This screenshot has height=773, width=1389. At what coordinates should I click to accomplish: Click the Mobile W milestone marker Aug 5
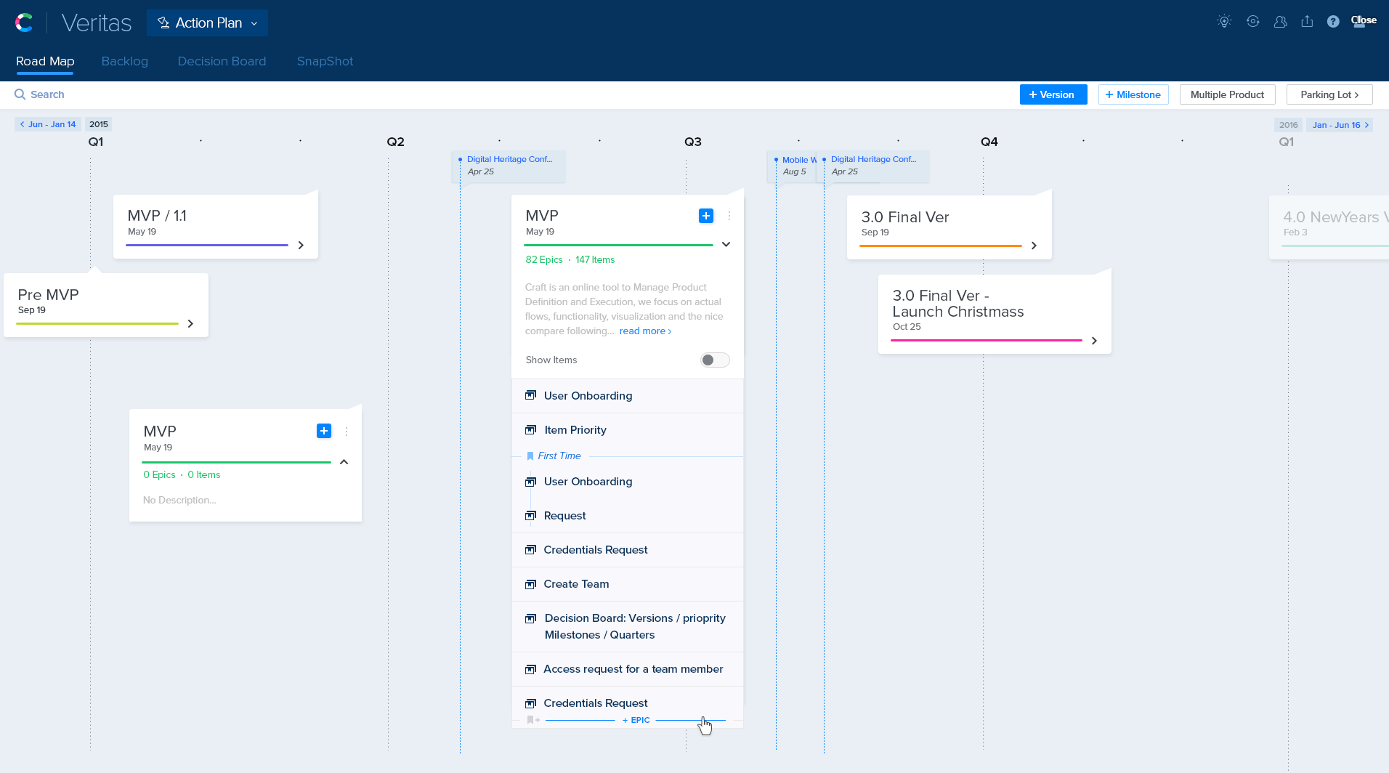(794, 166)
